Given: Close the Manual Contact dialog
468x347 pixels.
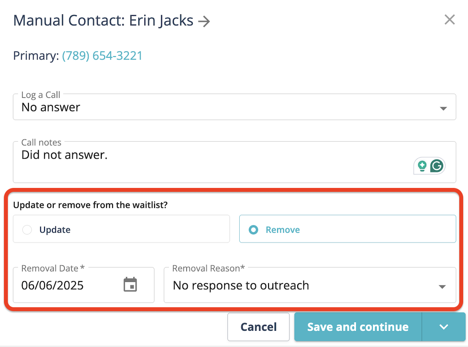Looking at the screenshot, I should pyautogui.click(x=449, y=20).
